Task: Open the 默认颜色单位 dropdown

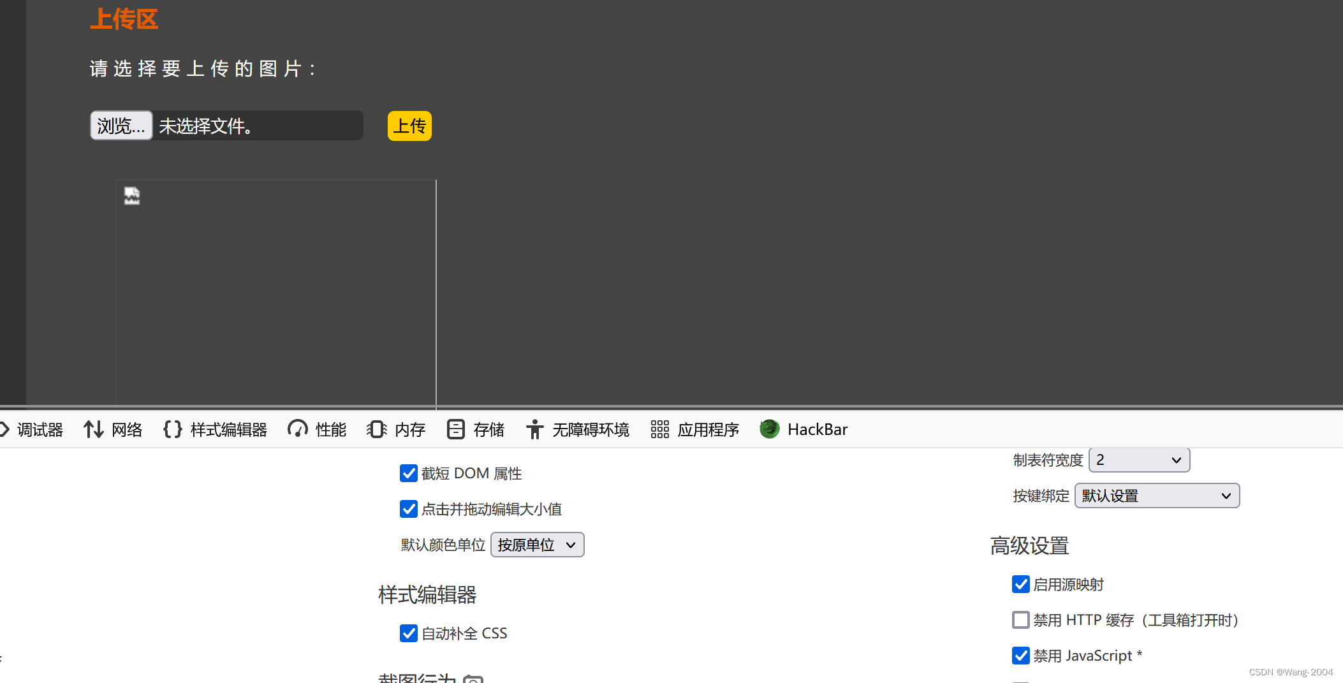Action: (x=536, y=545)
